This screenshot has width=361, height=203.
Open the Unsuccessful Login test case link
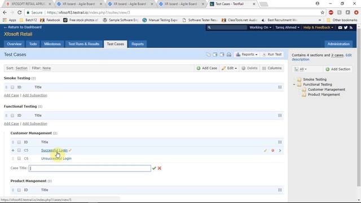point(56,158)
